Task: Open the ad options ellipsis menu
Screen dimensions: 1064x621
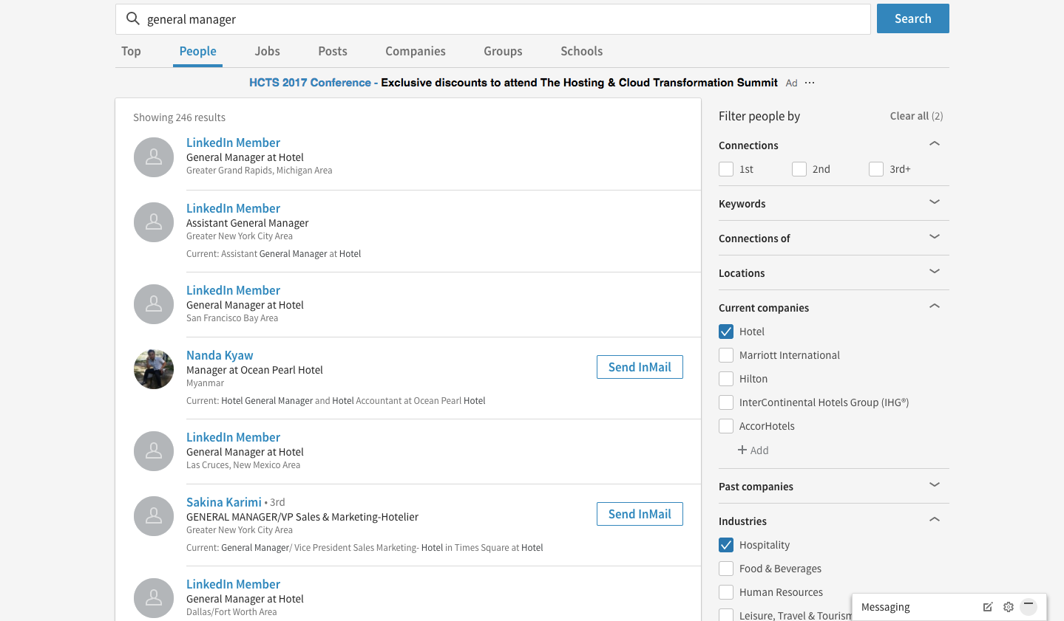Action: pyautogui.click(x=810, y=83)
